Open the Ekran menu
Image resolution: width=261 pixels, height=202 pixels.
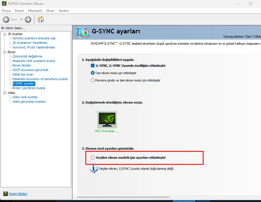coord(50,11)
